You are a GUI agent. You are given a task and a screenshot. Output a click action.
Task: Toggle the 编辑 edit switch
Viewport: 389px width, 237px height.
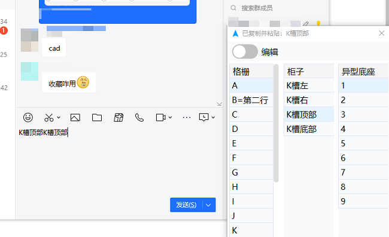coord(245,52)
